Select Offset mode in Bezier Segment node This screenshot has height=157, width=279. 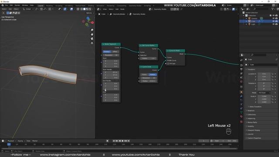[x=115, y=51]
